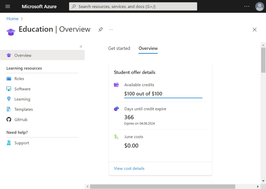Viewport: 266px width, 189px height.
Task: Click the magnifier icon in search box
Action: [74, 6]
